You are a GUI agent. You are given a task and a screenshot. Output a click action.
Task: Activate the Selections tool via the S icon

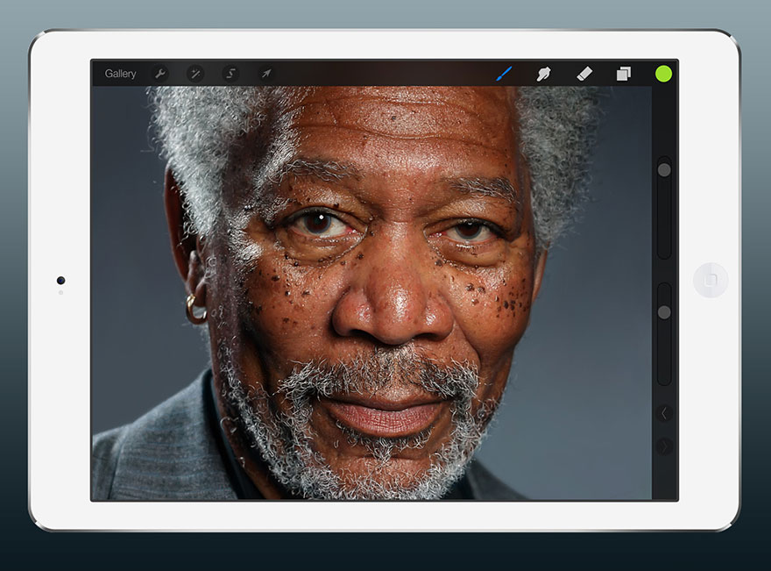[230, 74]
